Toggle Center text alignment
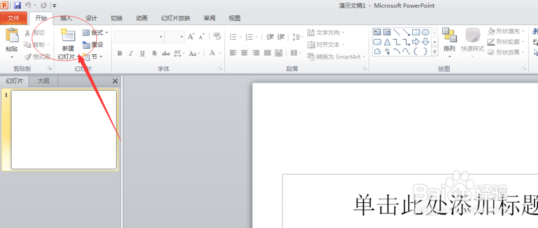538x228 pixels. 244,53
